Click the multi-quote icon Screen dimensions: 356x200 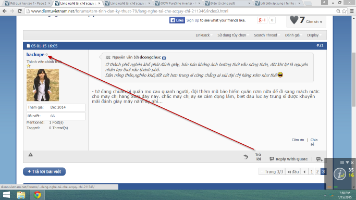[x=320, y=159]
